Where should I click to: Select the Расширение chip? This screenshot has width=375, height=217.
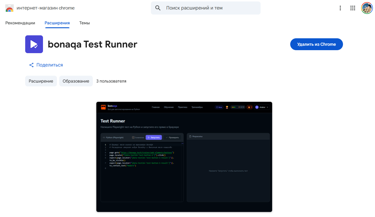point(41,81)
